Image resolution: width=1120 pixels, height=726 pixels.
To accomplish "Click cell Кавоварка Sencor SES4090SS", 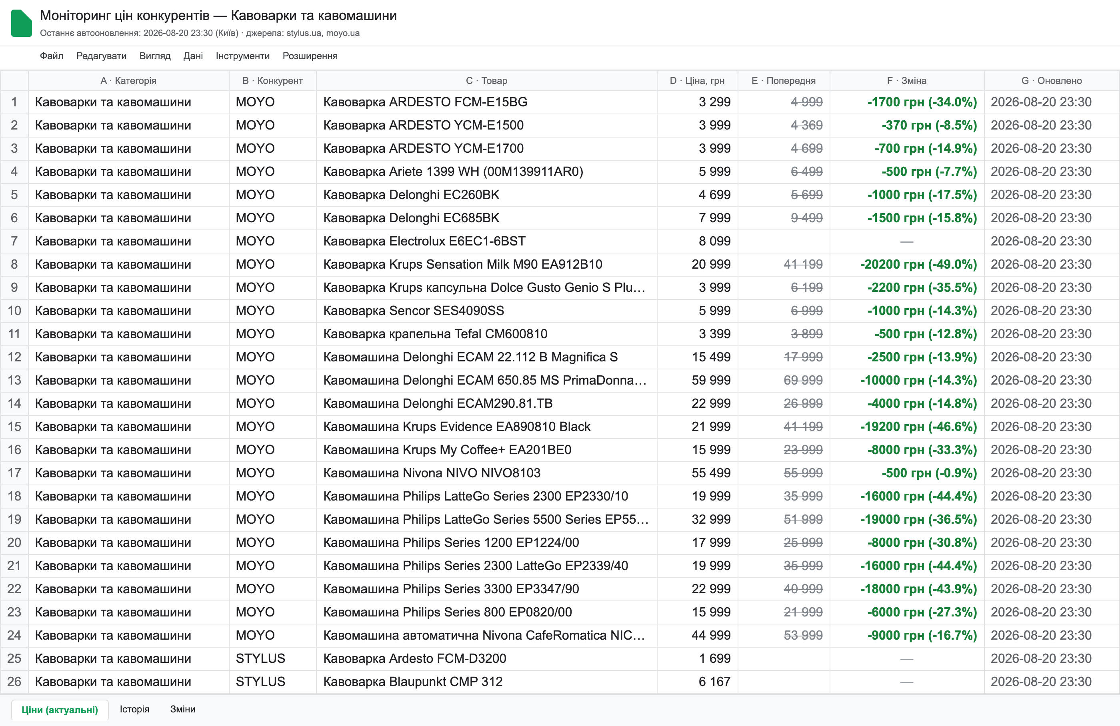I will [486, 311].
